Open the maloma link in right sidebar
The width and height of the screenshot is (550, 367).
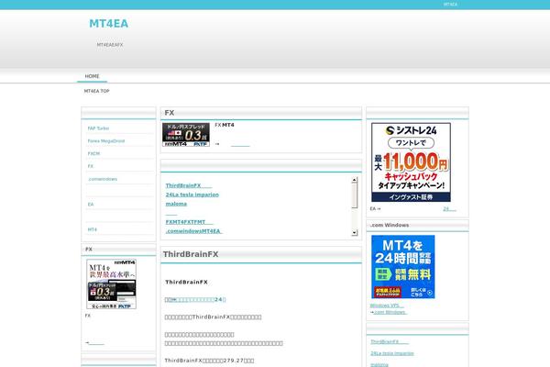379,365
